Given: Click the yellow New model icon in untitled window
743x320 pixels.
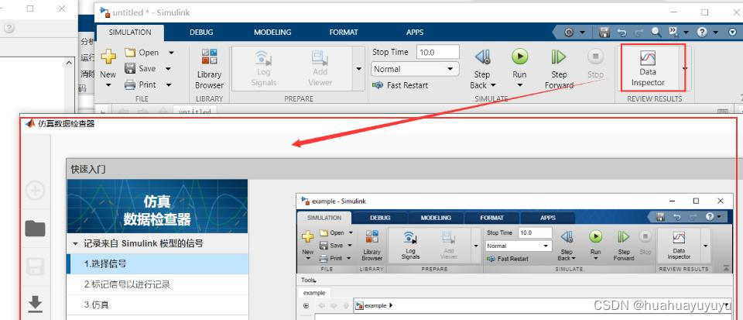Looking at the screenshot, I should 108,57.
